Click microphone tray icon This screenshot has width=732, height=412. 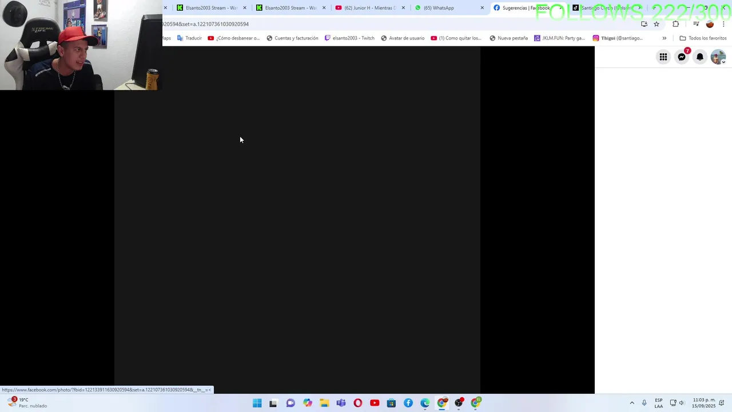(645, 403)
